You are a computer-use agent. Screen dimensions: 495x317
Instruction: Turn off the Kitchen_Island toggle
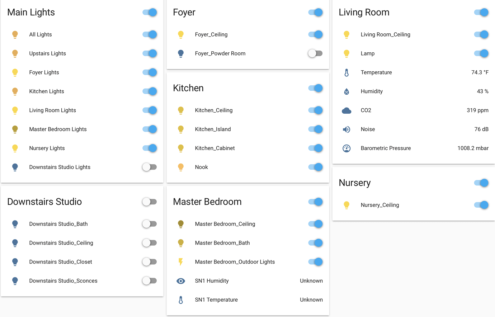tap(315, 129)
